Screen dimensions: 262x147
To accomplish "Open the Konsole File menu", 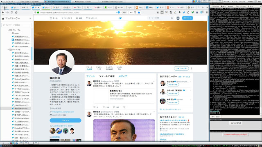I will 215,7.
